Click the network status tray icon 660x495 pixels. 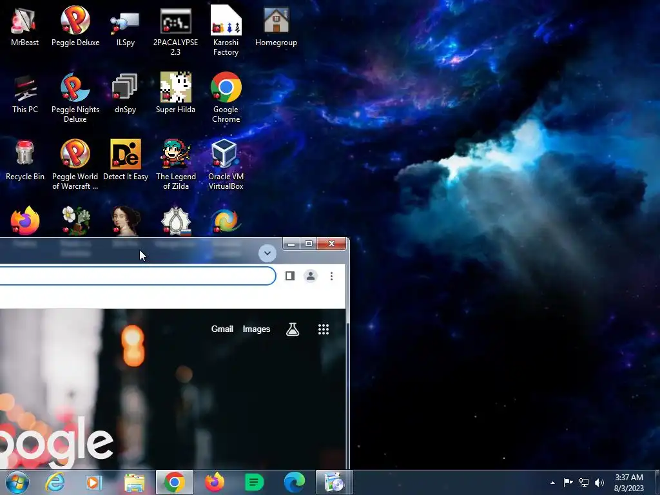click(584, 482)
